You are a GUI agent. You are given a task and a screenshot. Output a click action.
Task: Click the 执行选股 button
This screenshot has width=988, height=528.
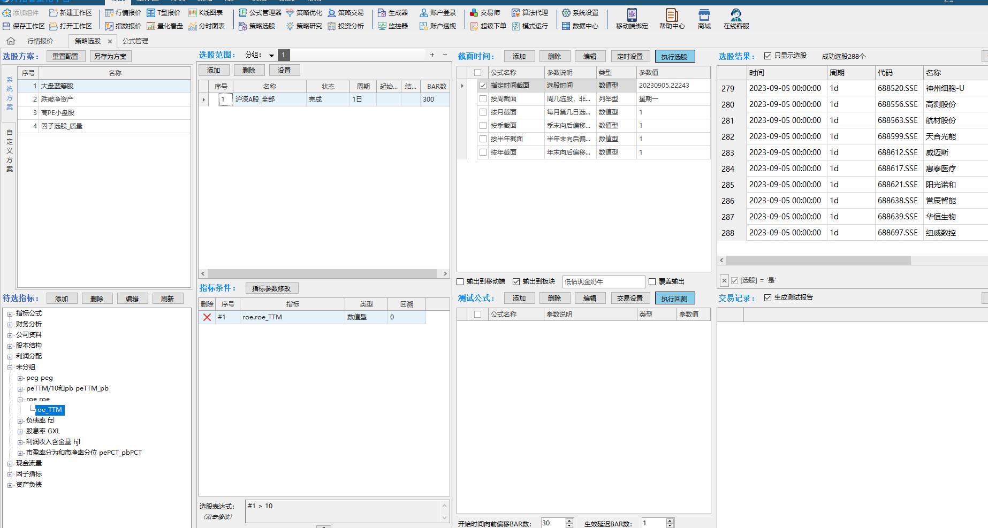tap(674, 57)
